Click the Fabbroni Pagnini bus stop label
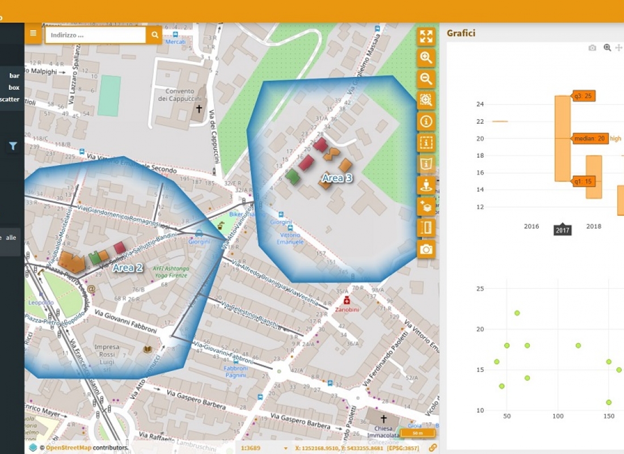This screenshot has width=624, height=454. [x=235, y=372]
